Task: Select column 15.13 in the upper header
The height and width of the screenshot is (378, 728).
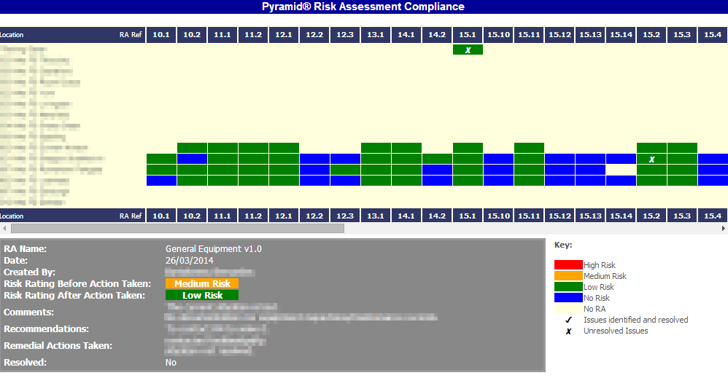Action: 590,35
